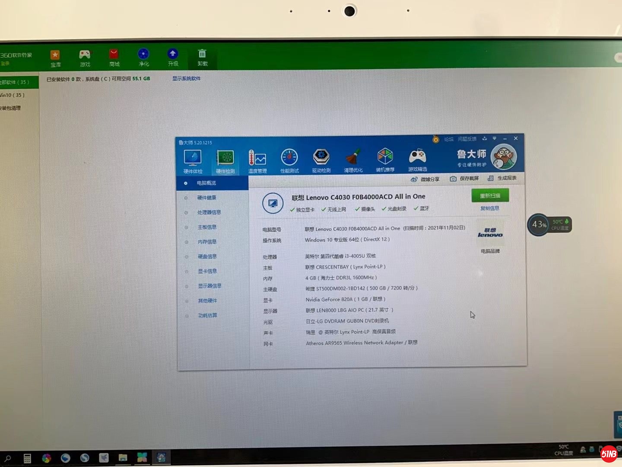Click 显示系统软件 link in 360软件管家
This screenshot has height=467, width=622.
[x=186, y=78]
